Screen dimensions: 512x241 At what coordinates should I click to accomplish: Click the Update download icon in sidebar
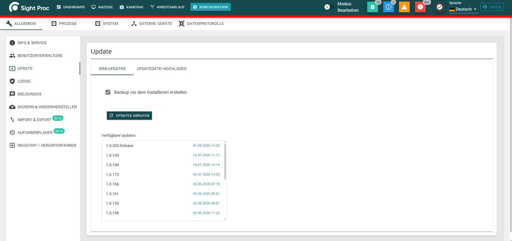tap(12, 68)
